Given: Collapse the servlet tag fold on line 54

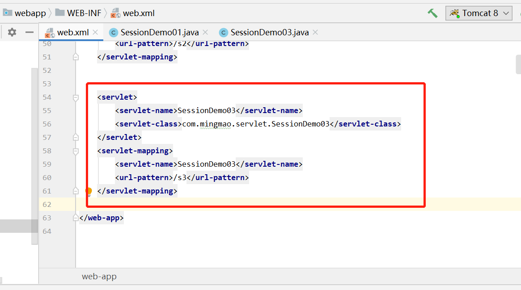Looking at the screenshot, I should [76, 97].
